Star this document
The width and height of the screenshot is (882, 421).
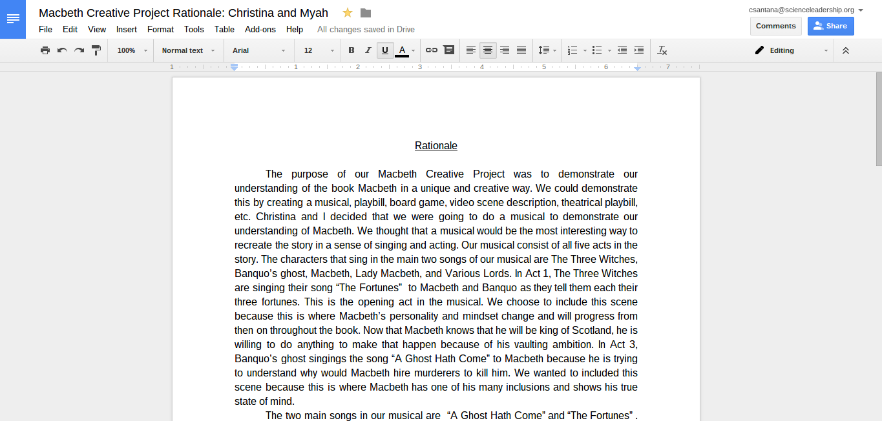tap(348, 13)
